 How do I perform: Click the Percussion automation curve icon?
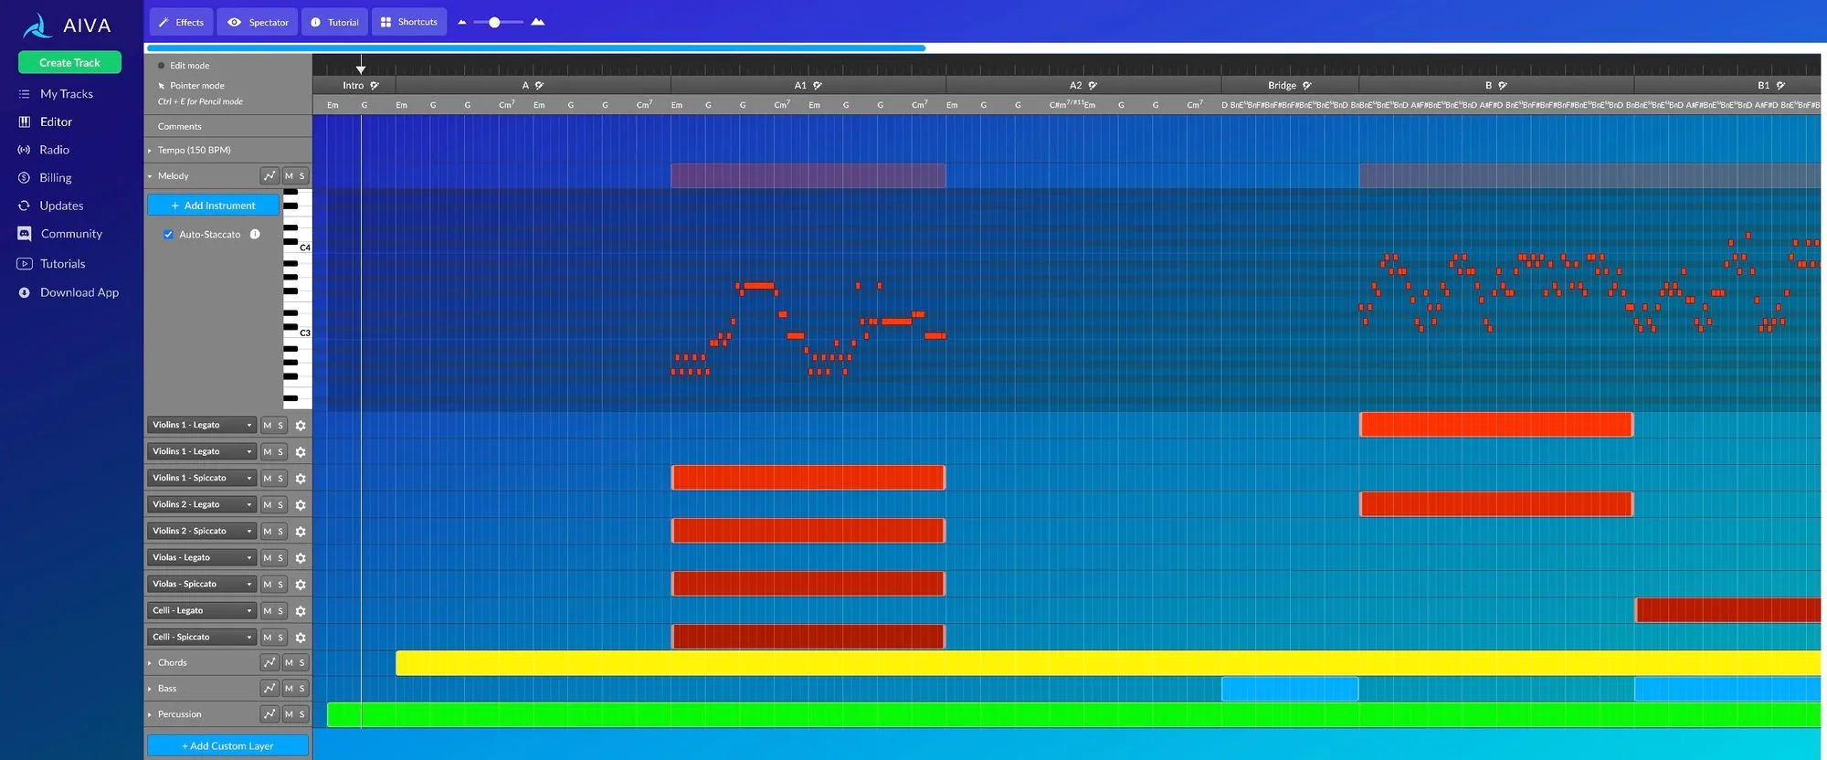click(x=269, y=713)
